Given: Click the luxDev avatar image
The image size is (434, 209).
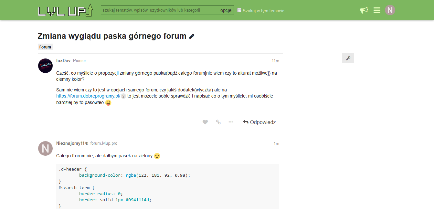Looking at the screenshot, I should tap(46, 66).
